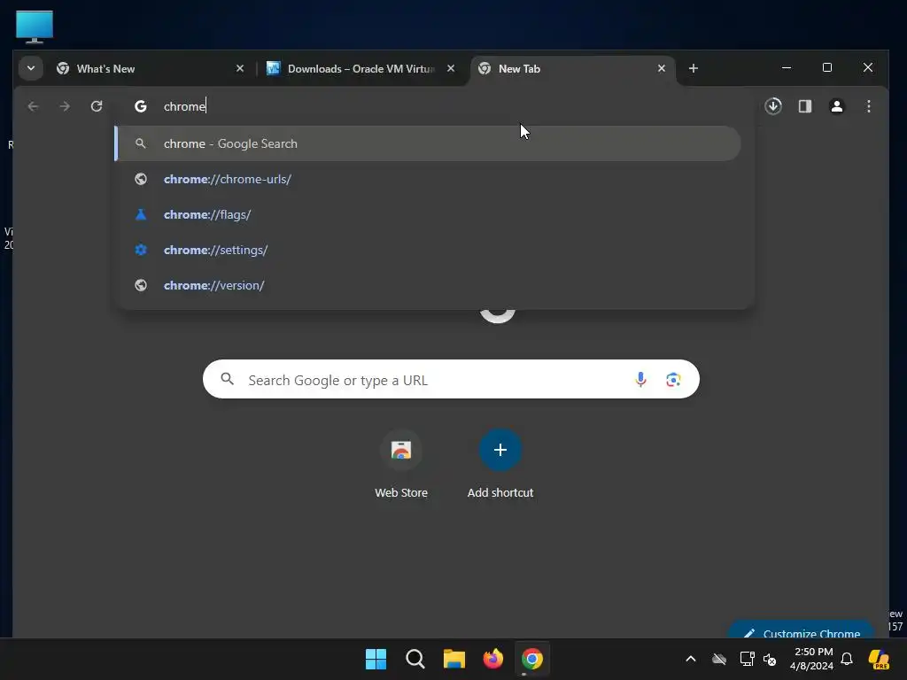Select chrome://flags/ suggestion
The width and height of the screenshot is (907, 680).
[428, 214]
